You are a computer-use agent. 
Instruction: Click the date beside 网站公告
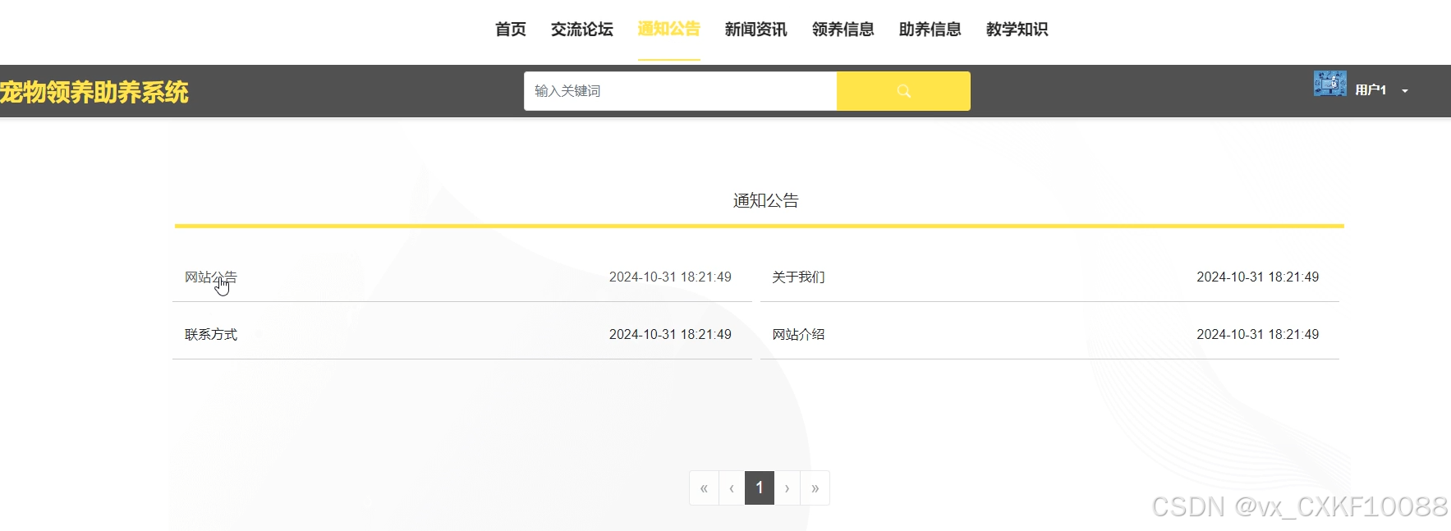point(670,277)
